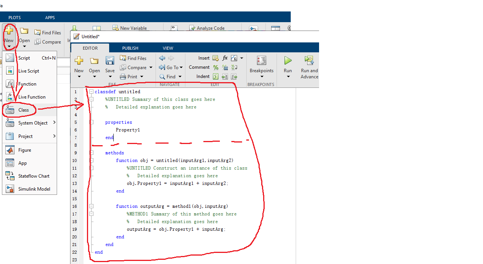Click Compare in the Editor toolbar
The image size is (483, 264).
tap(133, 67)
